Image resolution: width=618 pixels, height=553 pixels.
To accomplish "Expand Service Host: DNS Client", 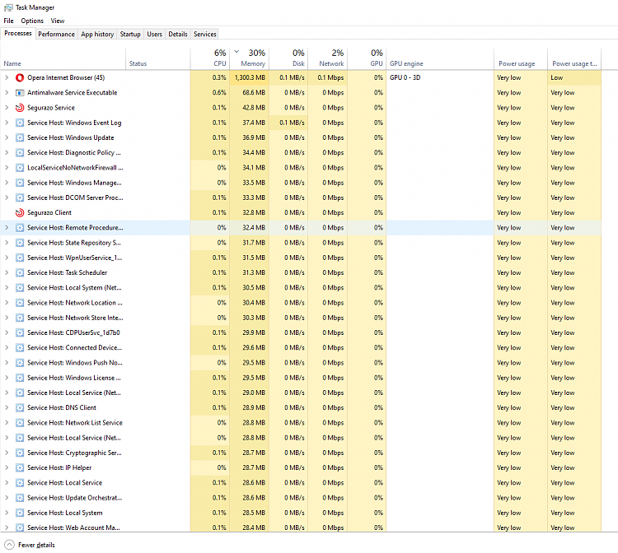I will tap(7, 408).
